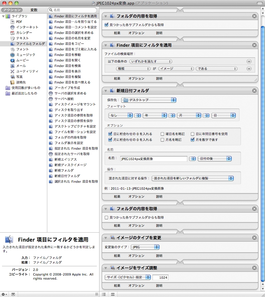Select the フォント category icon
This screenshot has height=297, width=265.
[x=12, y=49]
